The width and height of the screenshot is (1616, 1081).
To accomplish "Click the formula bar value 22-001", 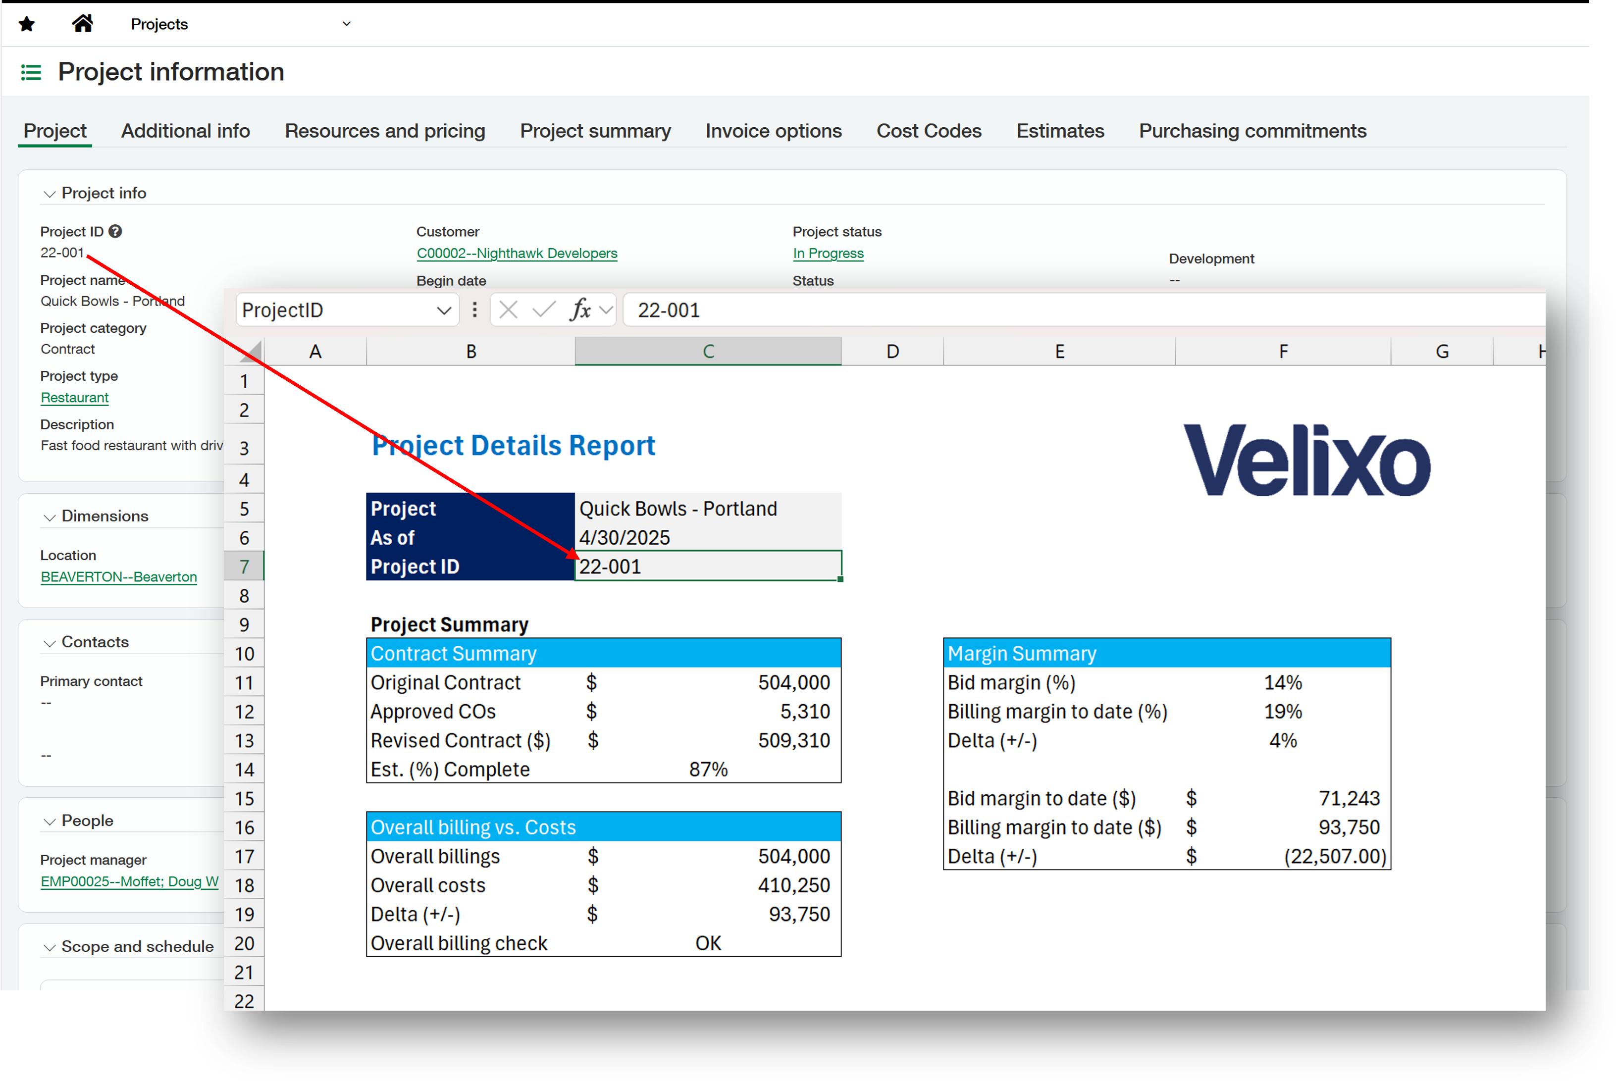I will click(x=668, y=310).
